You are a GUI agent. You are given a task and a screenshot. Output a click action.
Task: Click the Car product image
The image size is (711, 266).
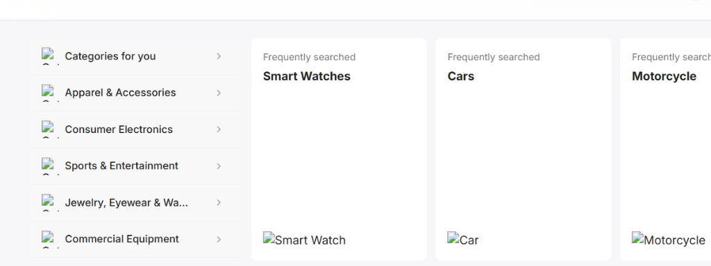463,239
